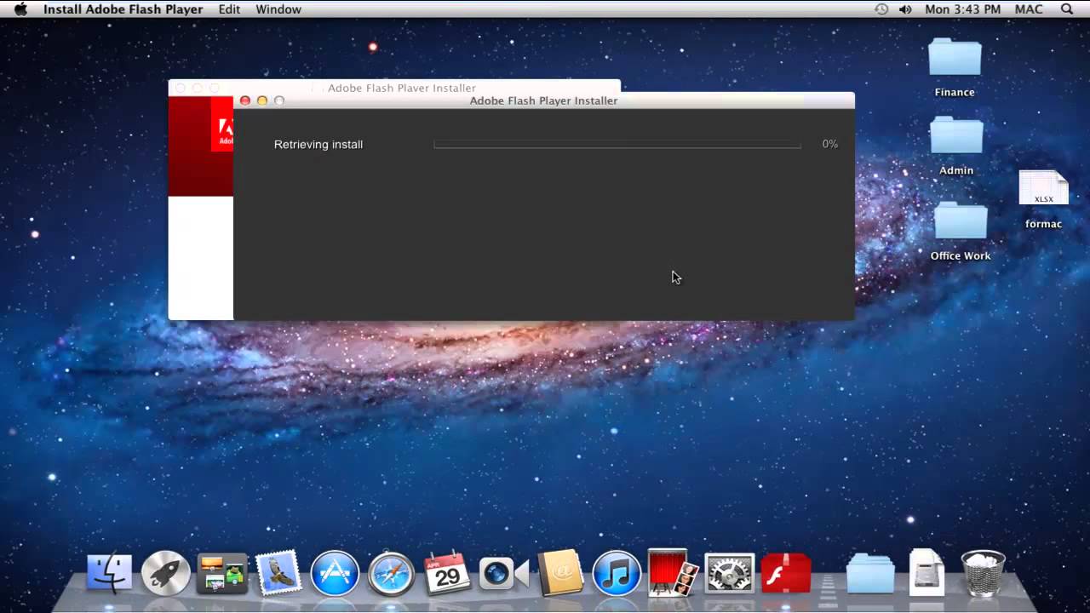Click the Time Machine menu bar icon
Viewport: 1090px width, 613px height.
coord(881,9)
